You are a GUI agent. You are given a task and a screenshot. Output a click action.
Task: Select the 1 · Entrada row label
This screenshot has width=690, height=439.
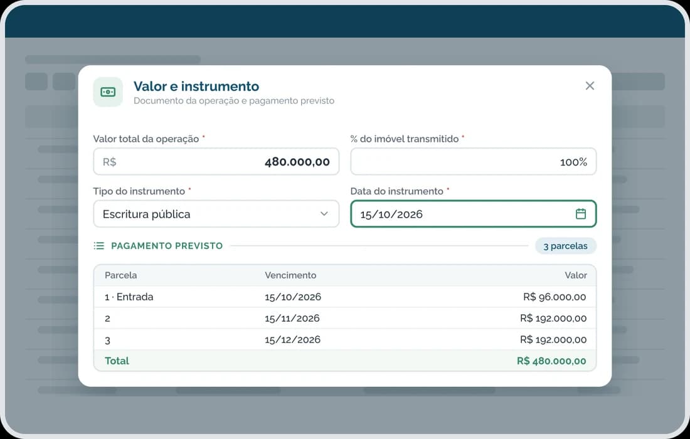click(x=129, y=297)
